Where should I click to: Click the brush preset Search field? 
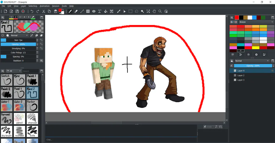tap(31, 71)
